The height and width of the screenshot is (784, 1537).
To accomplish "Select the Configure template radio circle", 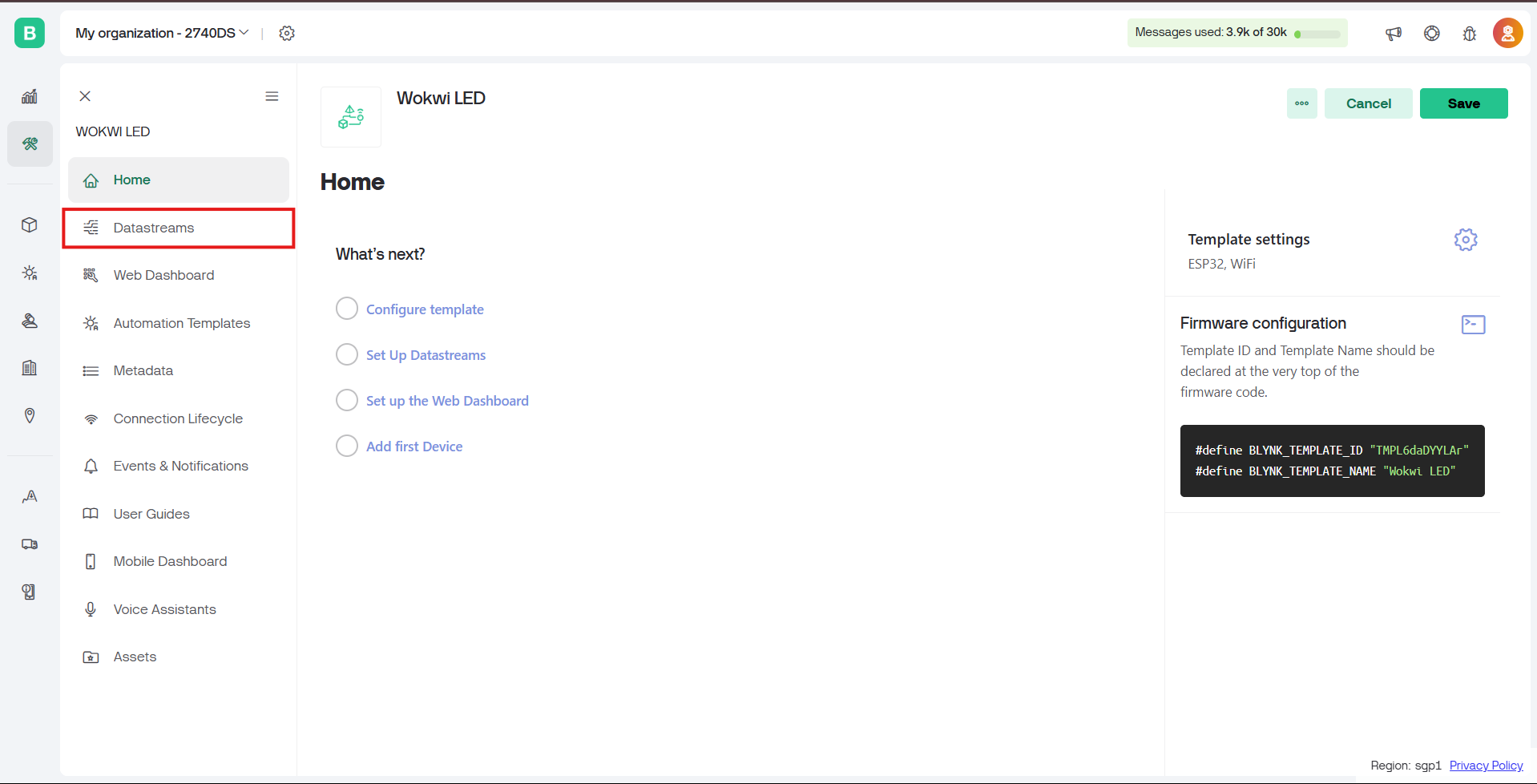I will point(347,309).
